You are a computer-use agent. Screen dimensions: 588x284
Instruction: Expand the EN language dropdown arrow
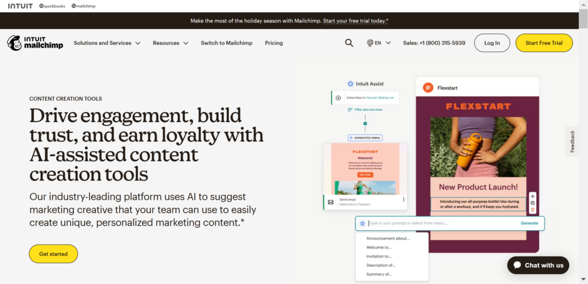[x=388, y=43]
